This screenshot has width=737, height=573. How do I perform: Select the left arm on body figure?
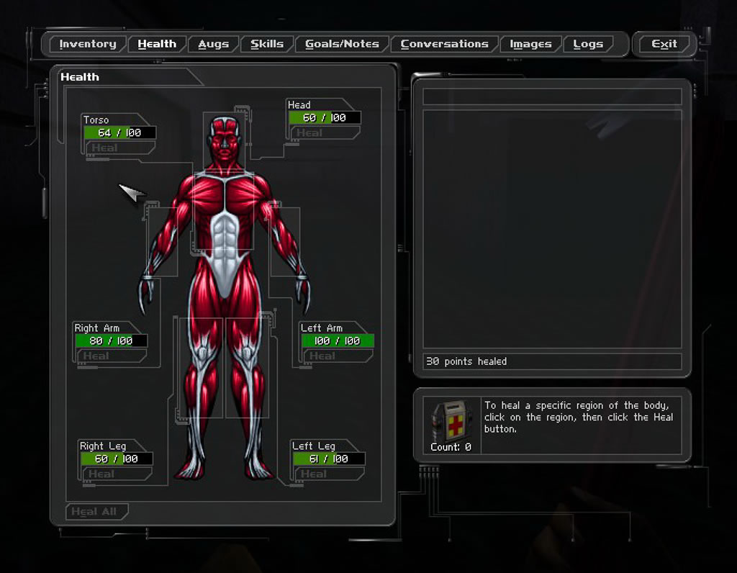pyautogui.click(x=285, y=241)
